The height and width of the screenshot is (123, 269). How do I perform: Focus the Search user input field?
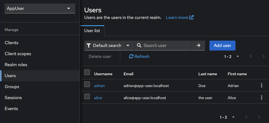(x=166, y=46)
